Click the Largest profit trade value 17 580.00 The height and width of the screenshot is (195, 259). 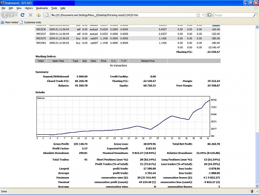(x=150, y=168)
